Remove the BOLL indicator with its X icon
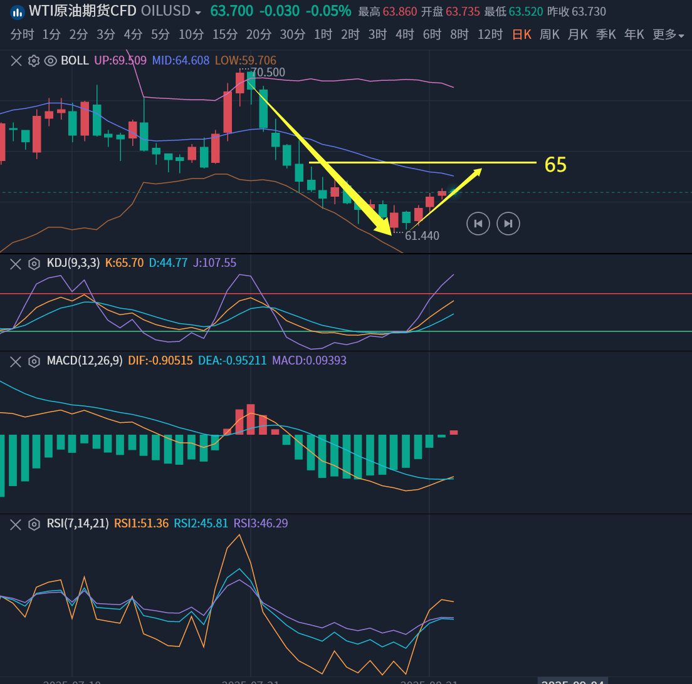This screenshot has width=692, height=684. point(16,61)
